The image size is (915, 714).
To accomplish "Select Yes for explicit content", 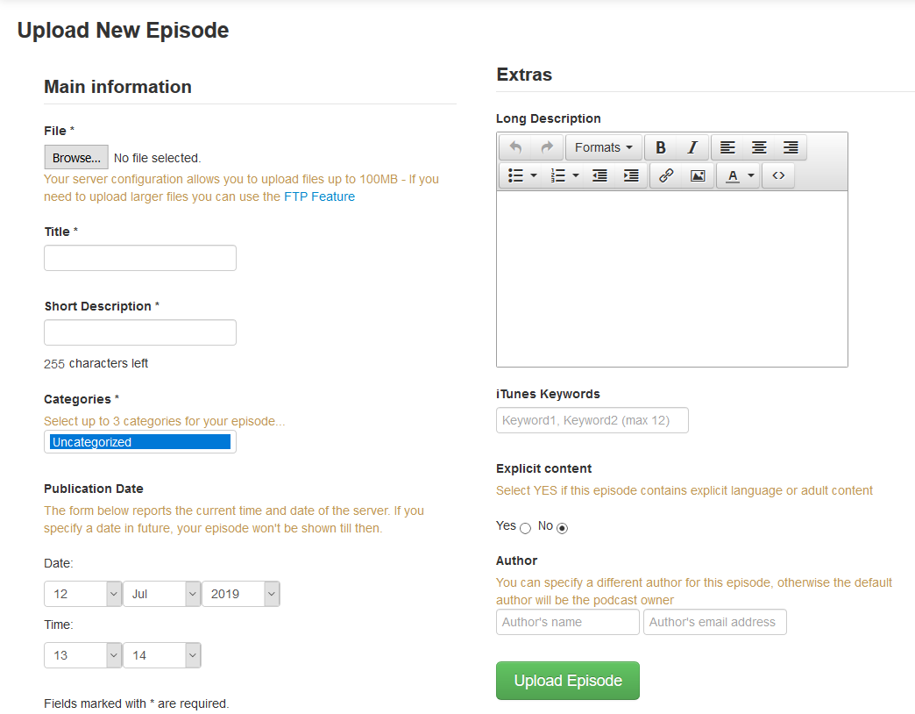I will 525,528.
